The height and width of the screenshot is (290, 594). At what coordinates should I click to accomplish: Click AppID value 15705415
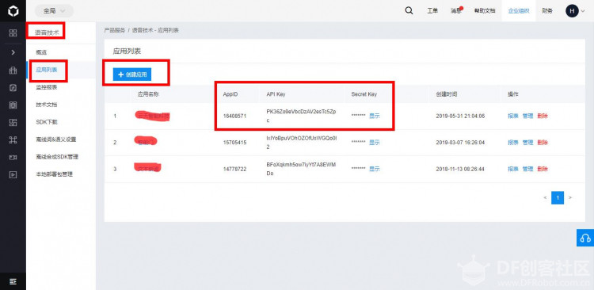tap(234, 143)
